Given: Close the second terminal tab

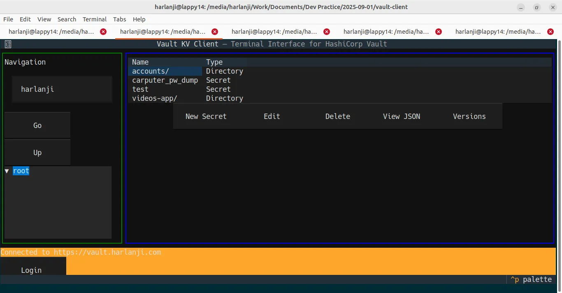Looking at the screenshot, I should (x=215, y=32).
